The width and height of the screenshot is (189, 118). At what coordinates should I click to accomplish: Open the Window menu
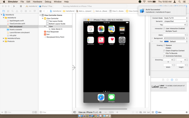coord(58,1)
